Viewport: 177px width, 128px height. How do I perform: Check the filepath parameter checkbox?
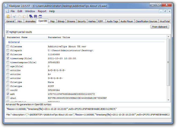(x=8, y=50)
